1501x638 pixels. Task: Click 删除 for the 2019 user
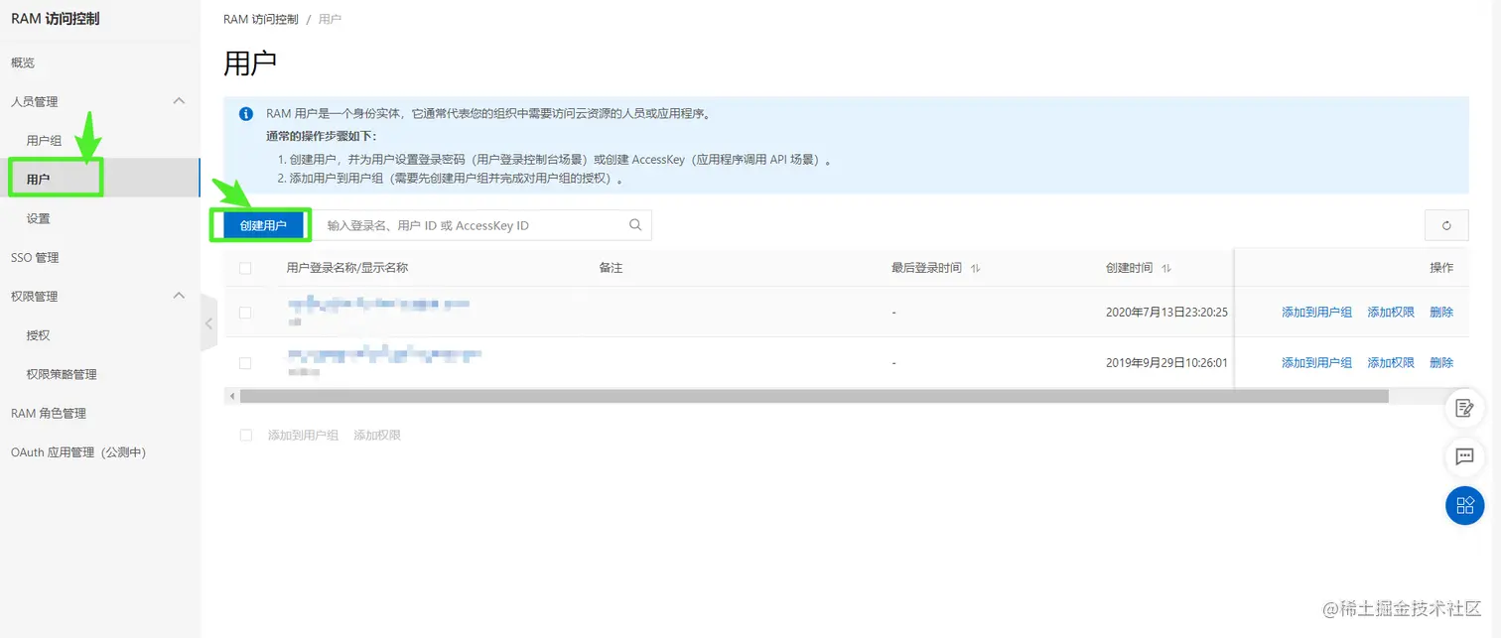coord(1441,362)
